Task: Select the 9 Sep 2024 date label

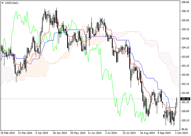Action: point(164,133)
